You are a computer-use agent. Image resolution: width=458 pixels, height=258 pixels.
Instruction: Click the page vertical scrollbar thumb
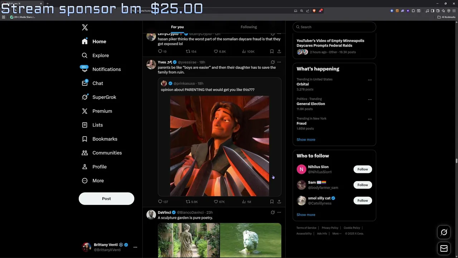tap(457, 161)
